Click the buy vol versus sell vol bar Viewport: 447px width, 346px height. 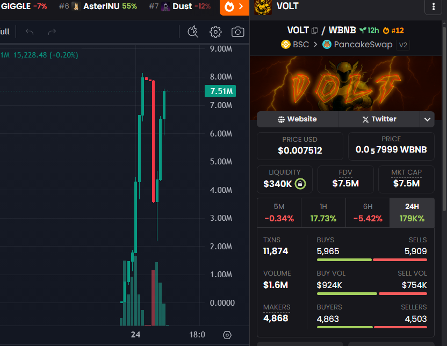pyautogui.click(x=372, y=293)
